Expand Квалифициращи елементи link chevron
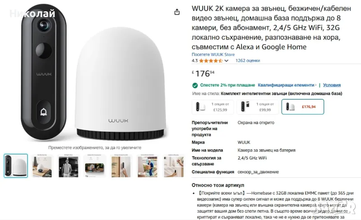 tap(315, 85)
